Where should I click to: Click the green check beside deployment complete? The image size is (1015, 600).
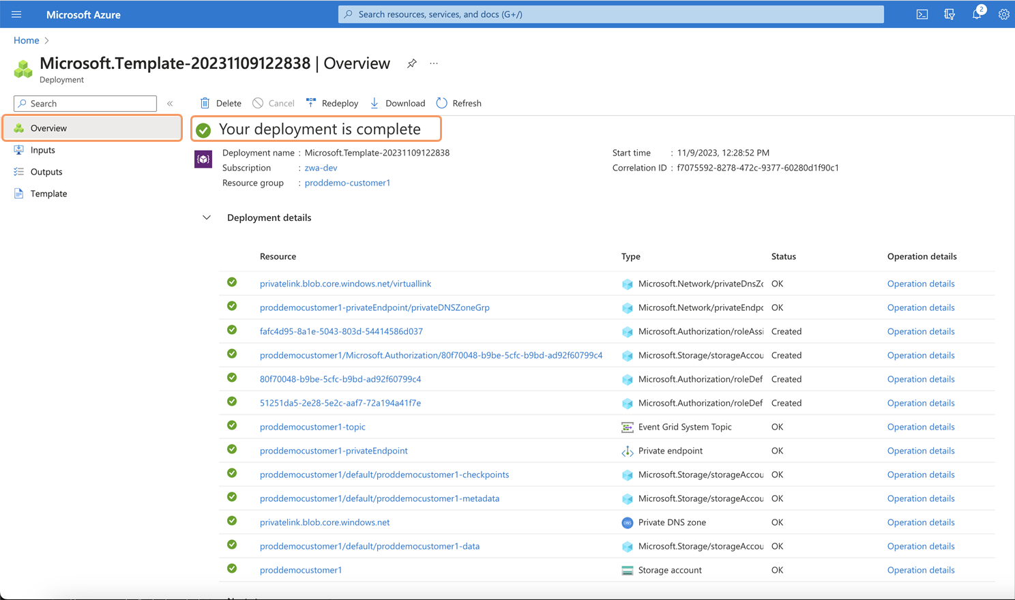203,130
